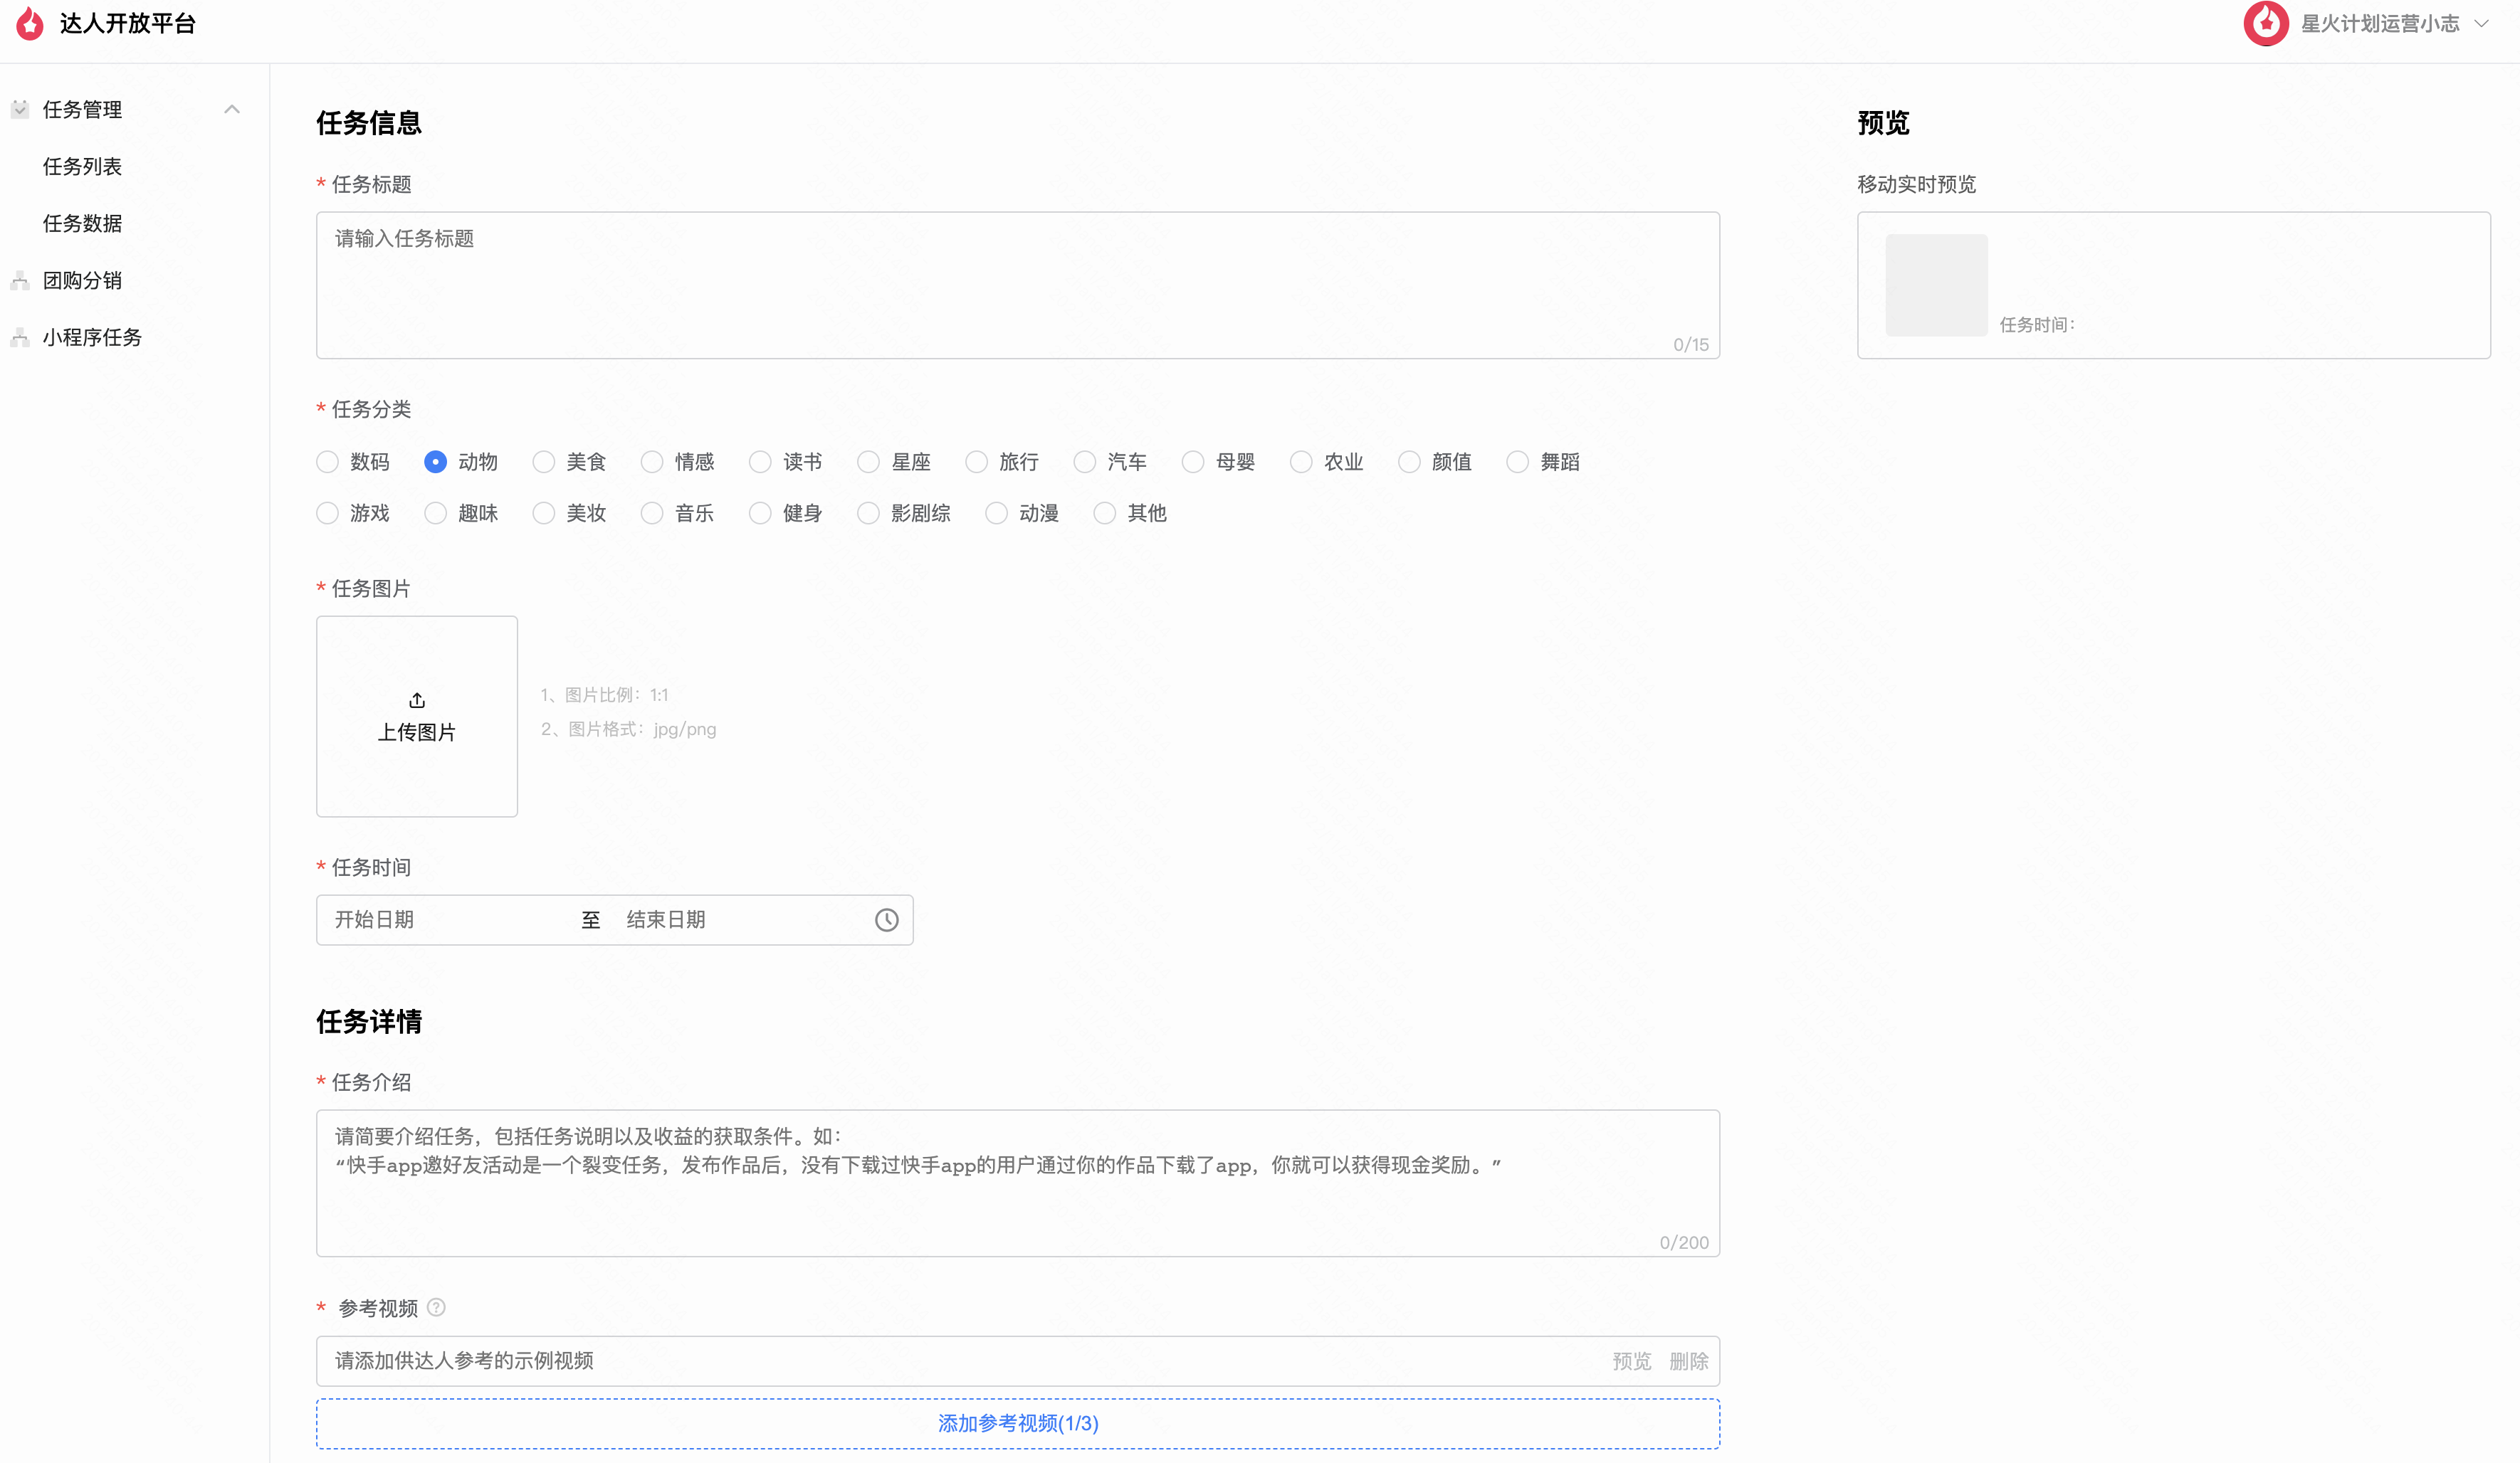Select the 颜值 category
The width and height of the screenshot is (2520, 1463).
(x=1435, y=462)
